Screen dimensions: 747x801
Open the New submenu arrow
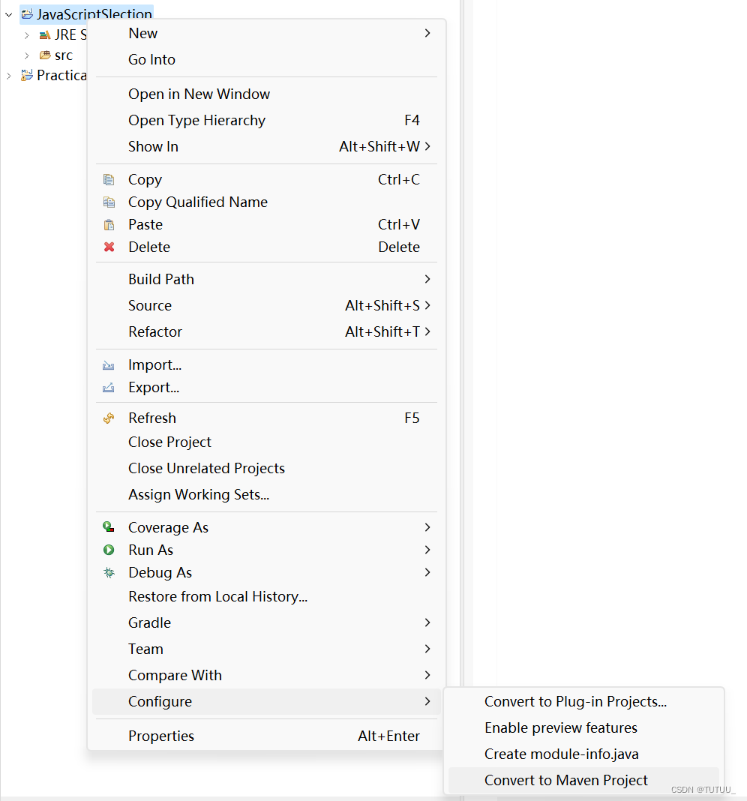(x=427, y=33)
